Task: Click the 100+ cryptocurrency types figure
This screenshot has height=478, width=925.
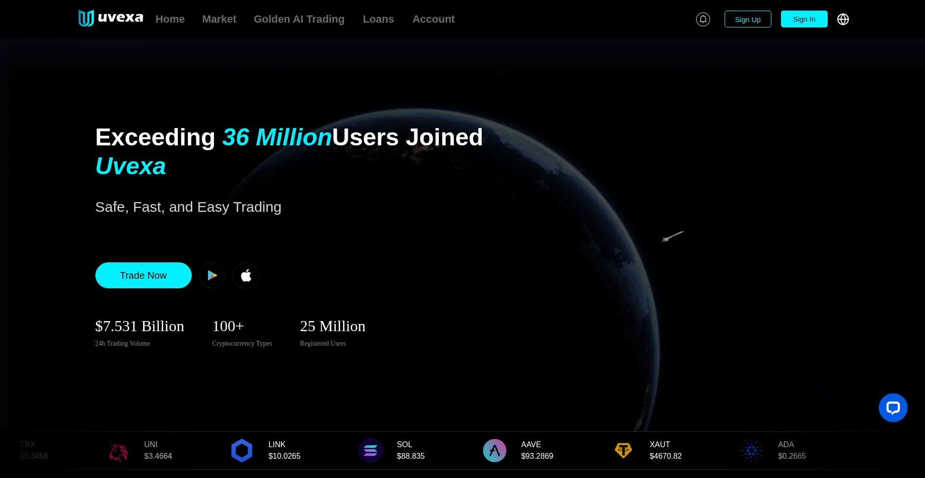Action: pos(228,326)
